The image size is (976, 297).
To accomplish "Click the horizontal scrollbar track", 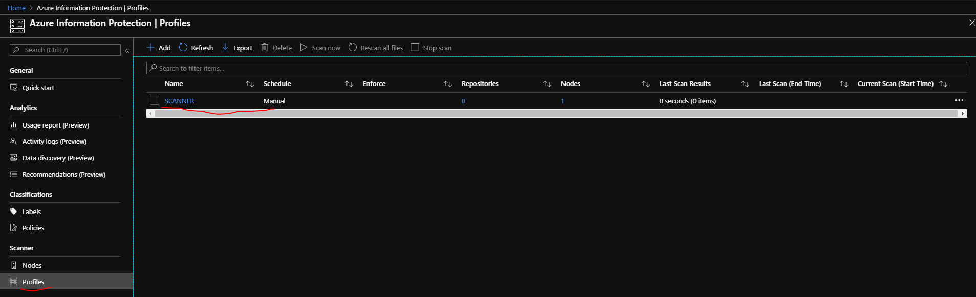I will [556, 113].
